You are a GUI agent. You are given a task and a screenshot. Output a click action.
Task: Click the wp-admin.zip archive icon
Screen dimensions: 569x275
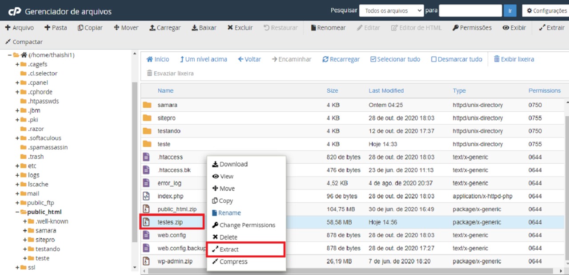[x=146, y=261]
